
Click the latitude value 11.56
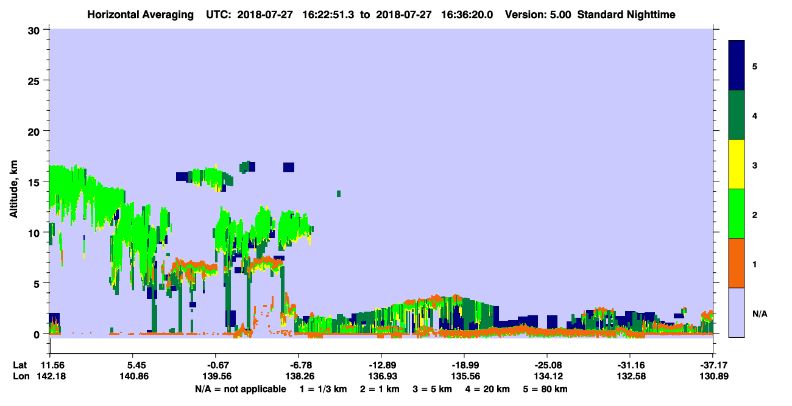click(x=50, y=365)
